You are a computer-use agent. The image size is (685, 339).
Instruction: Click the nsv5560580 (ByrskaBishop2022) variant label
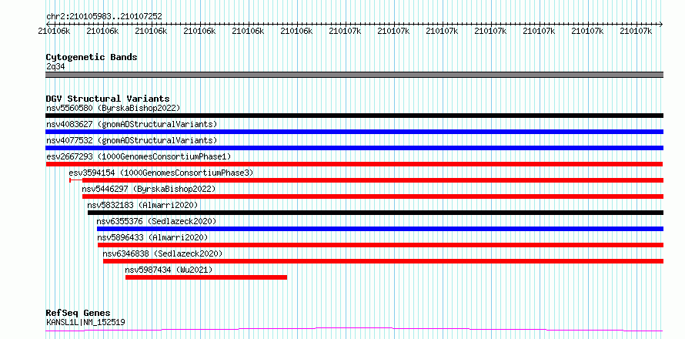[113, 108]
